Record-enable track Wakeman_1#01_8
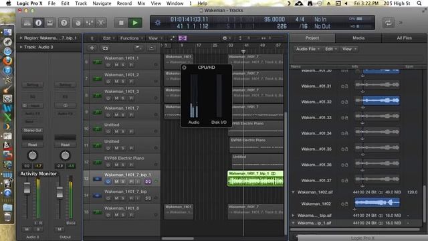 [131, 215]
